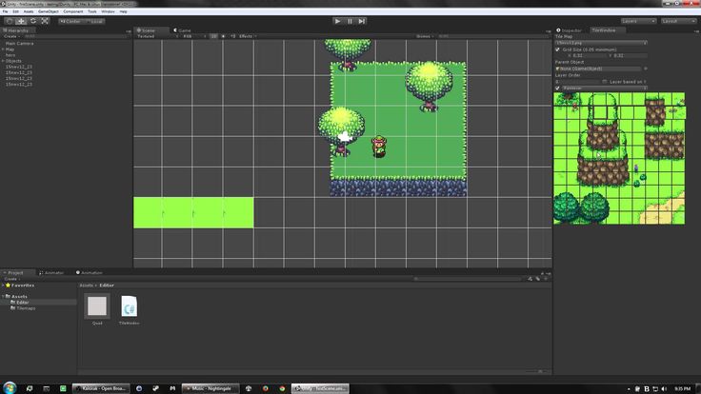Toggle the Grid Size checkbox
Image resolution: width=701 pixels, height=394 pixels.
pyautogui.click(x=557, y=49)
